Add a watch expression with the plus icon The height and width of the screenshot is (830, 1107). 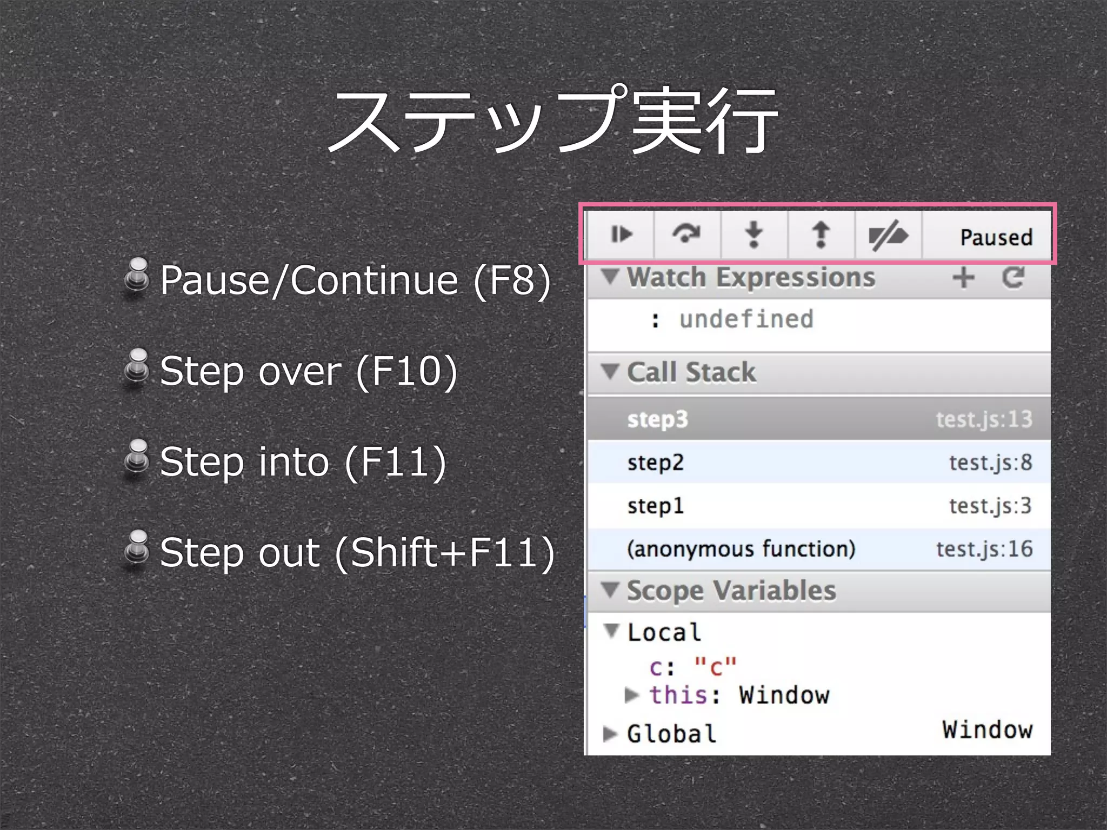(963, 278)
